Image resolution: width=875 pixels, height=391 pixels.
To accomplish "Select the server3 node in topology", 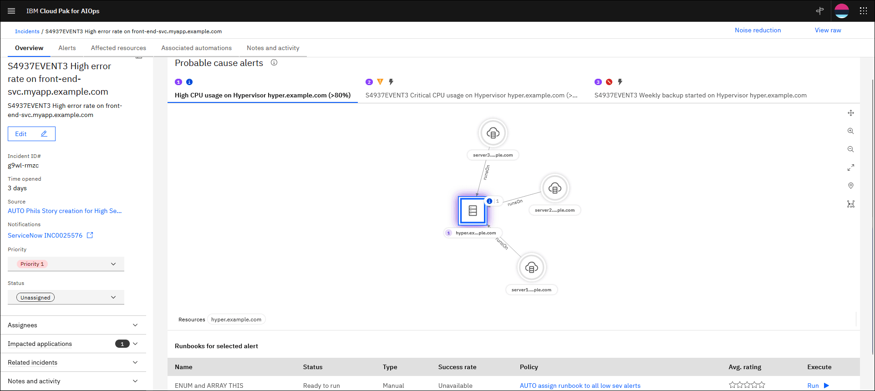I will point(493,133).
